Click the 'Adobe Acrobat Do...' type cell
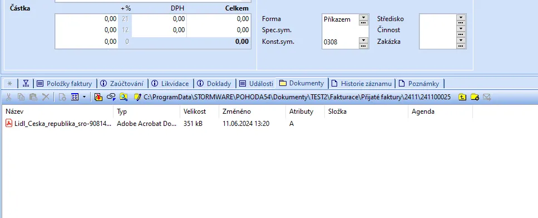Image resolution: width=538 pixels, height=218 pixels. pyautogui.click(x=146, y=124)
